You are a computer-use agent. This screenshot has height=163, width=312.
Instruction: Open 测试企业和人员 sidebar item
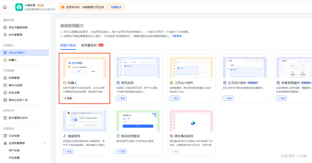click(18, 100)
